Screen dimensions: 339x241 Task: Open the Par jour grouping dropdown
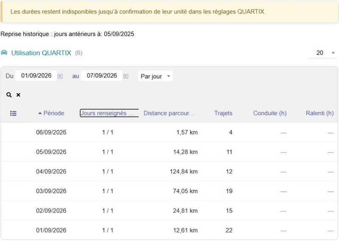(x=155, y=76)
